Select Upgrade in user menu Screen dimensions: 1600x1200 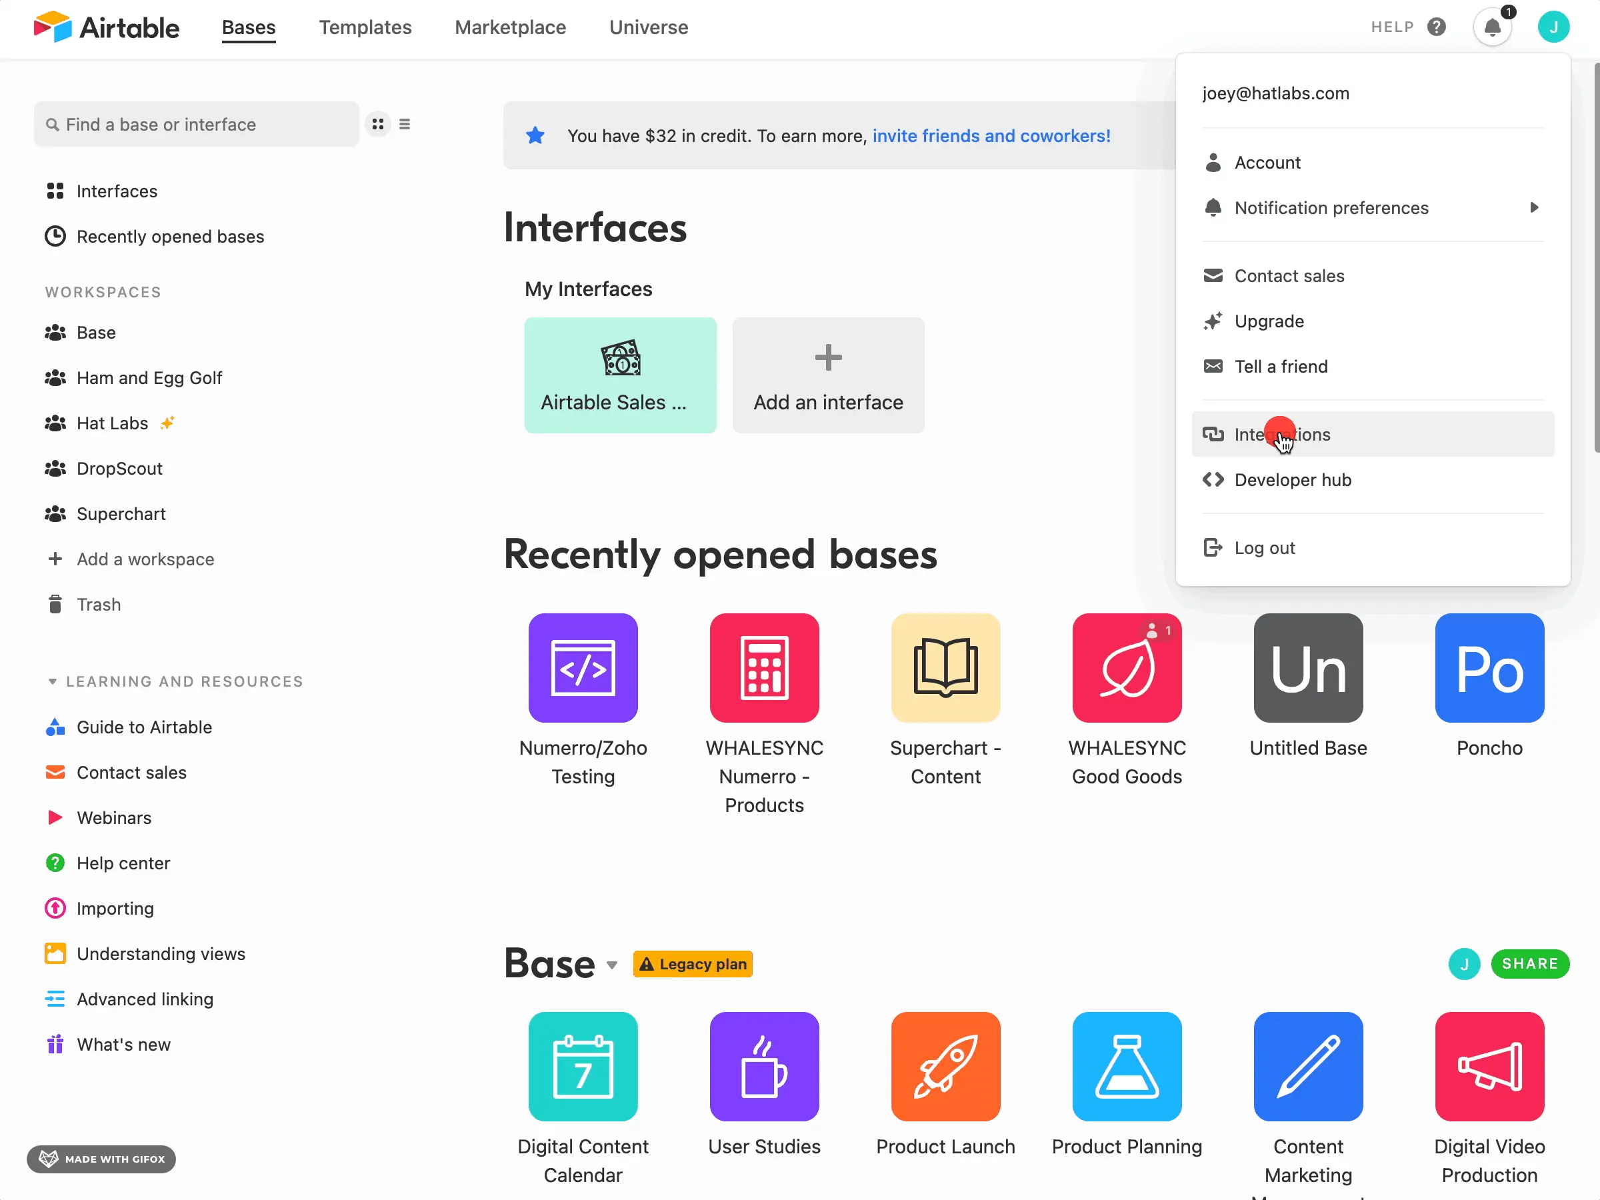coord(1373,321)
